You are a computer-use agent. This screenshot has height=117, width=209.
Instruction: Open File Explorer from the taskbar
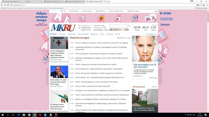click(24, 115)
